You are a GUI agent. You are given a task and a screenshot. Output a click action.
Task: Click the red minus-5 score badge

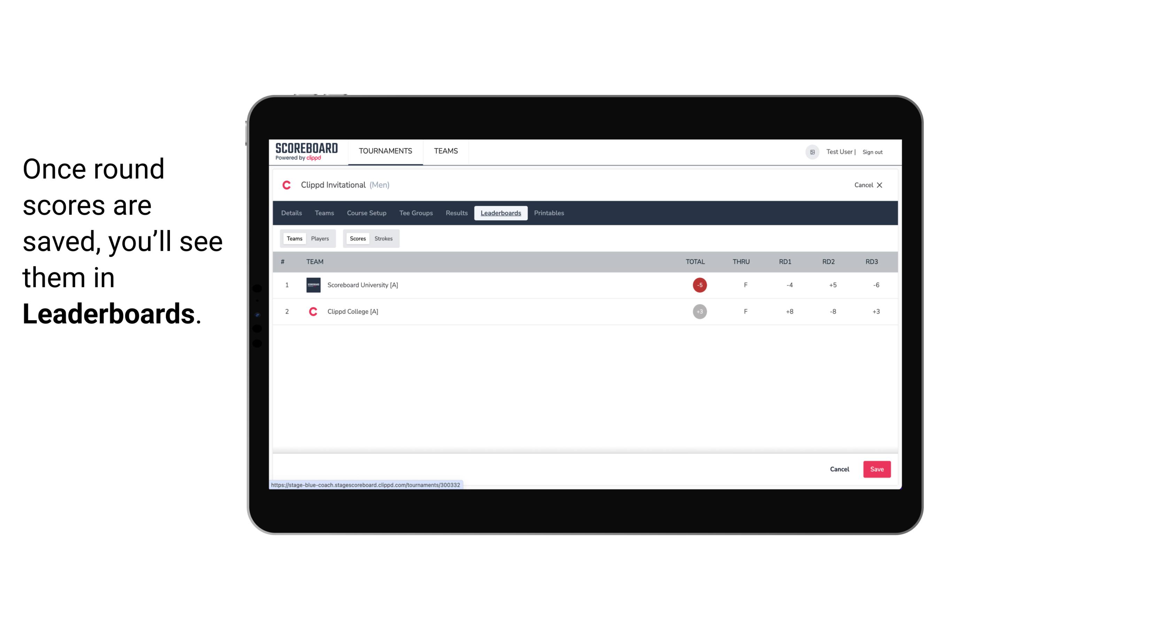click(699, 284)
